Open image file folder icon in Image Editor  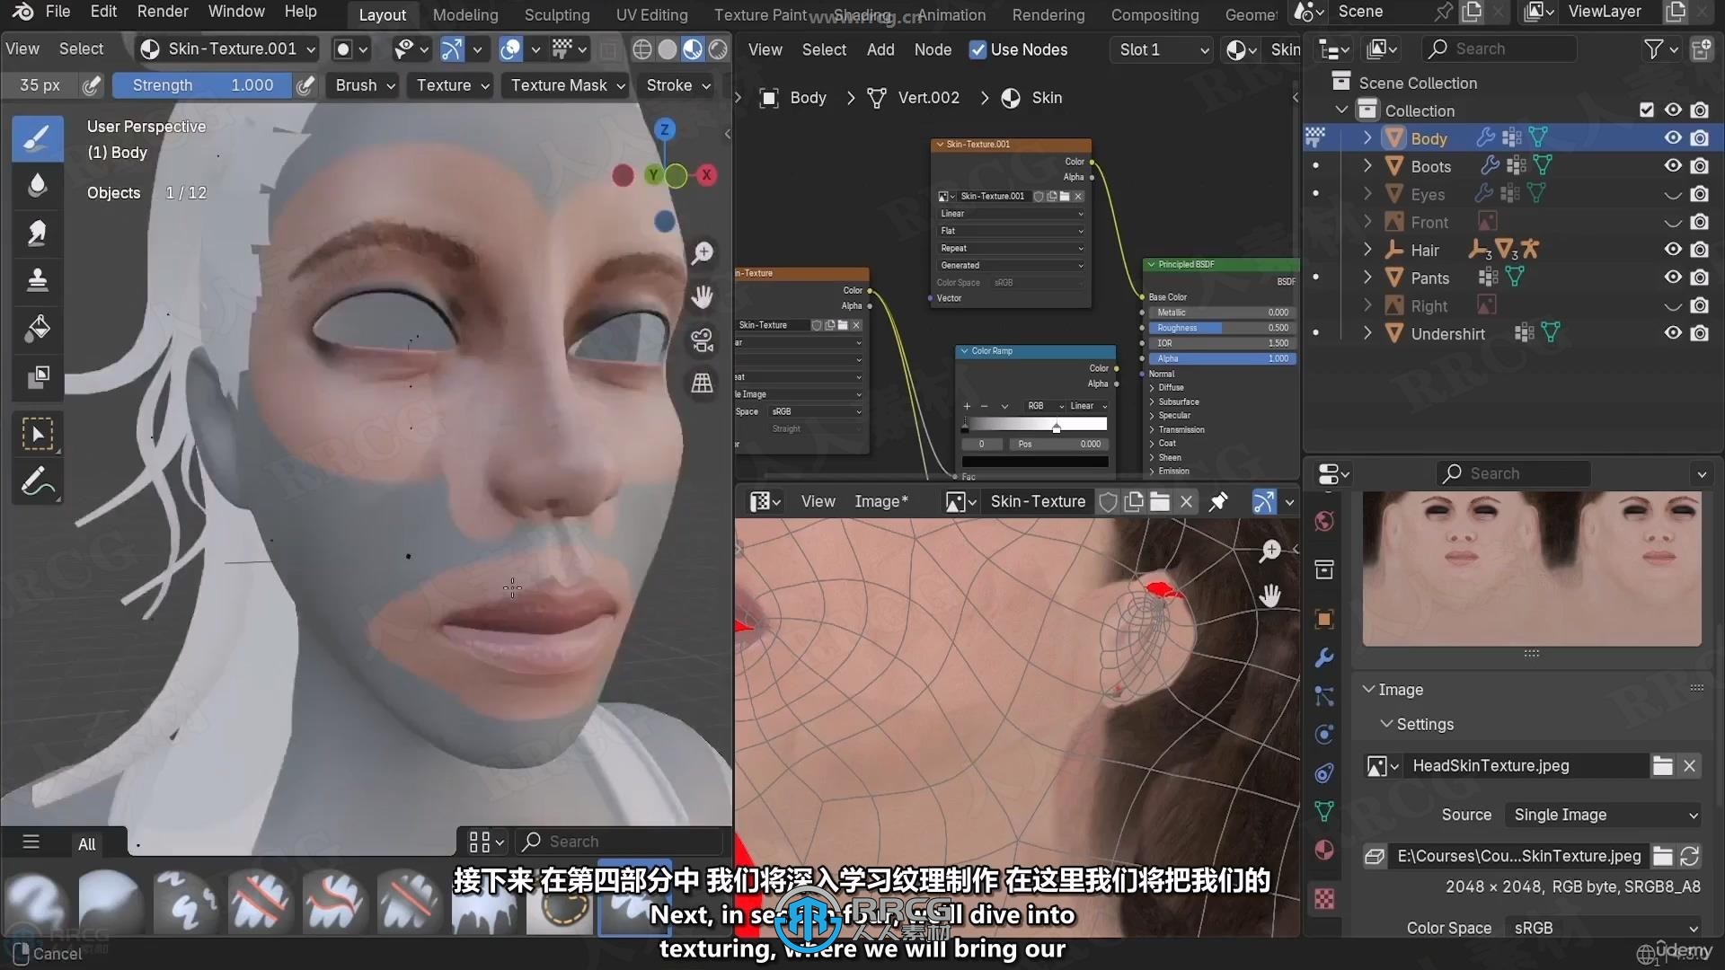[1160, 501]
